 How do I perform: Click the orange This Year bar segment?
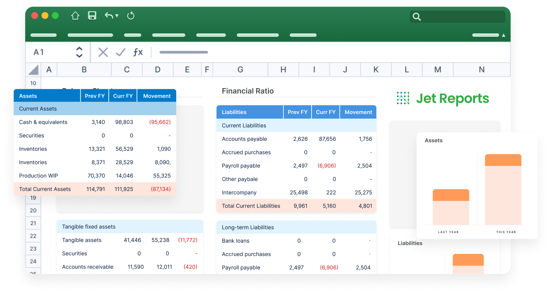503,160
